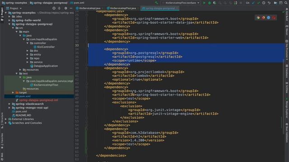
Task: Click line number 33 in gutter
Action: click(77, 45)
